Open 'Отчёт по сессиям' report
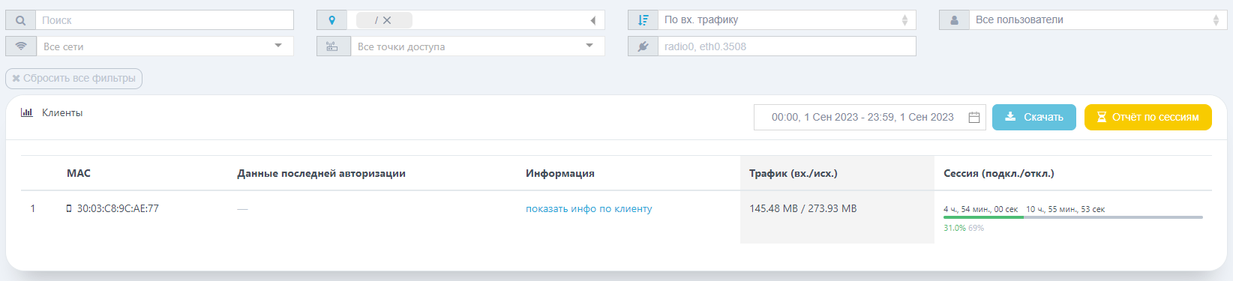1233x281 pixels. click(x=1147, y=117)
